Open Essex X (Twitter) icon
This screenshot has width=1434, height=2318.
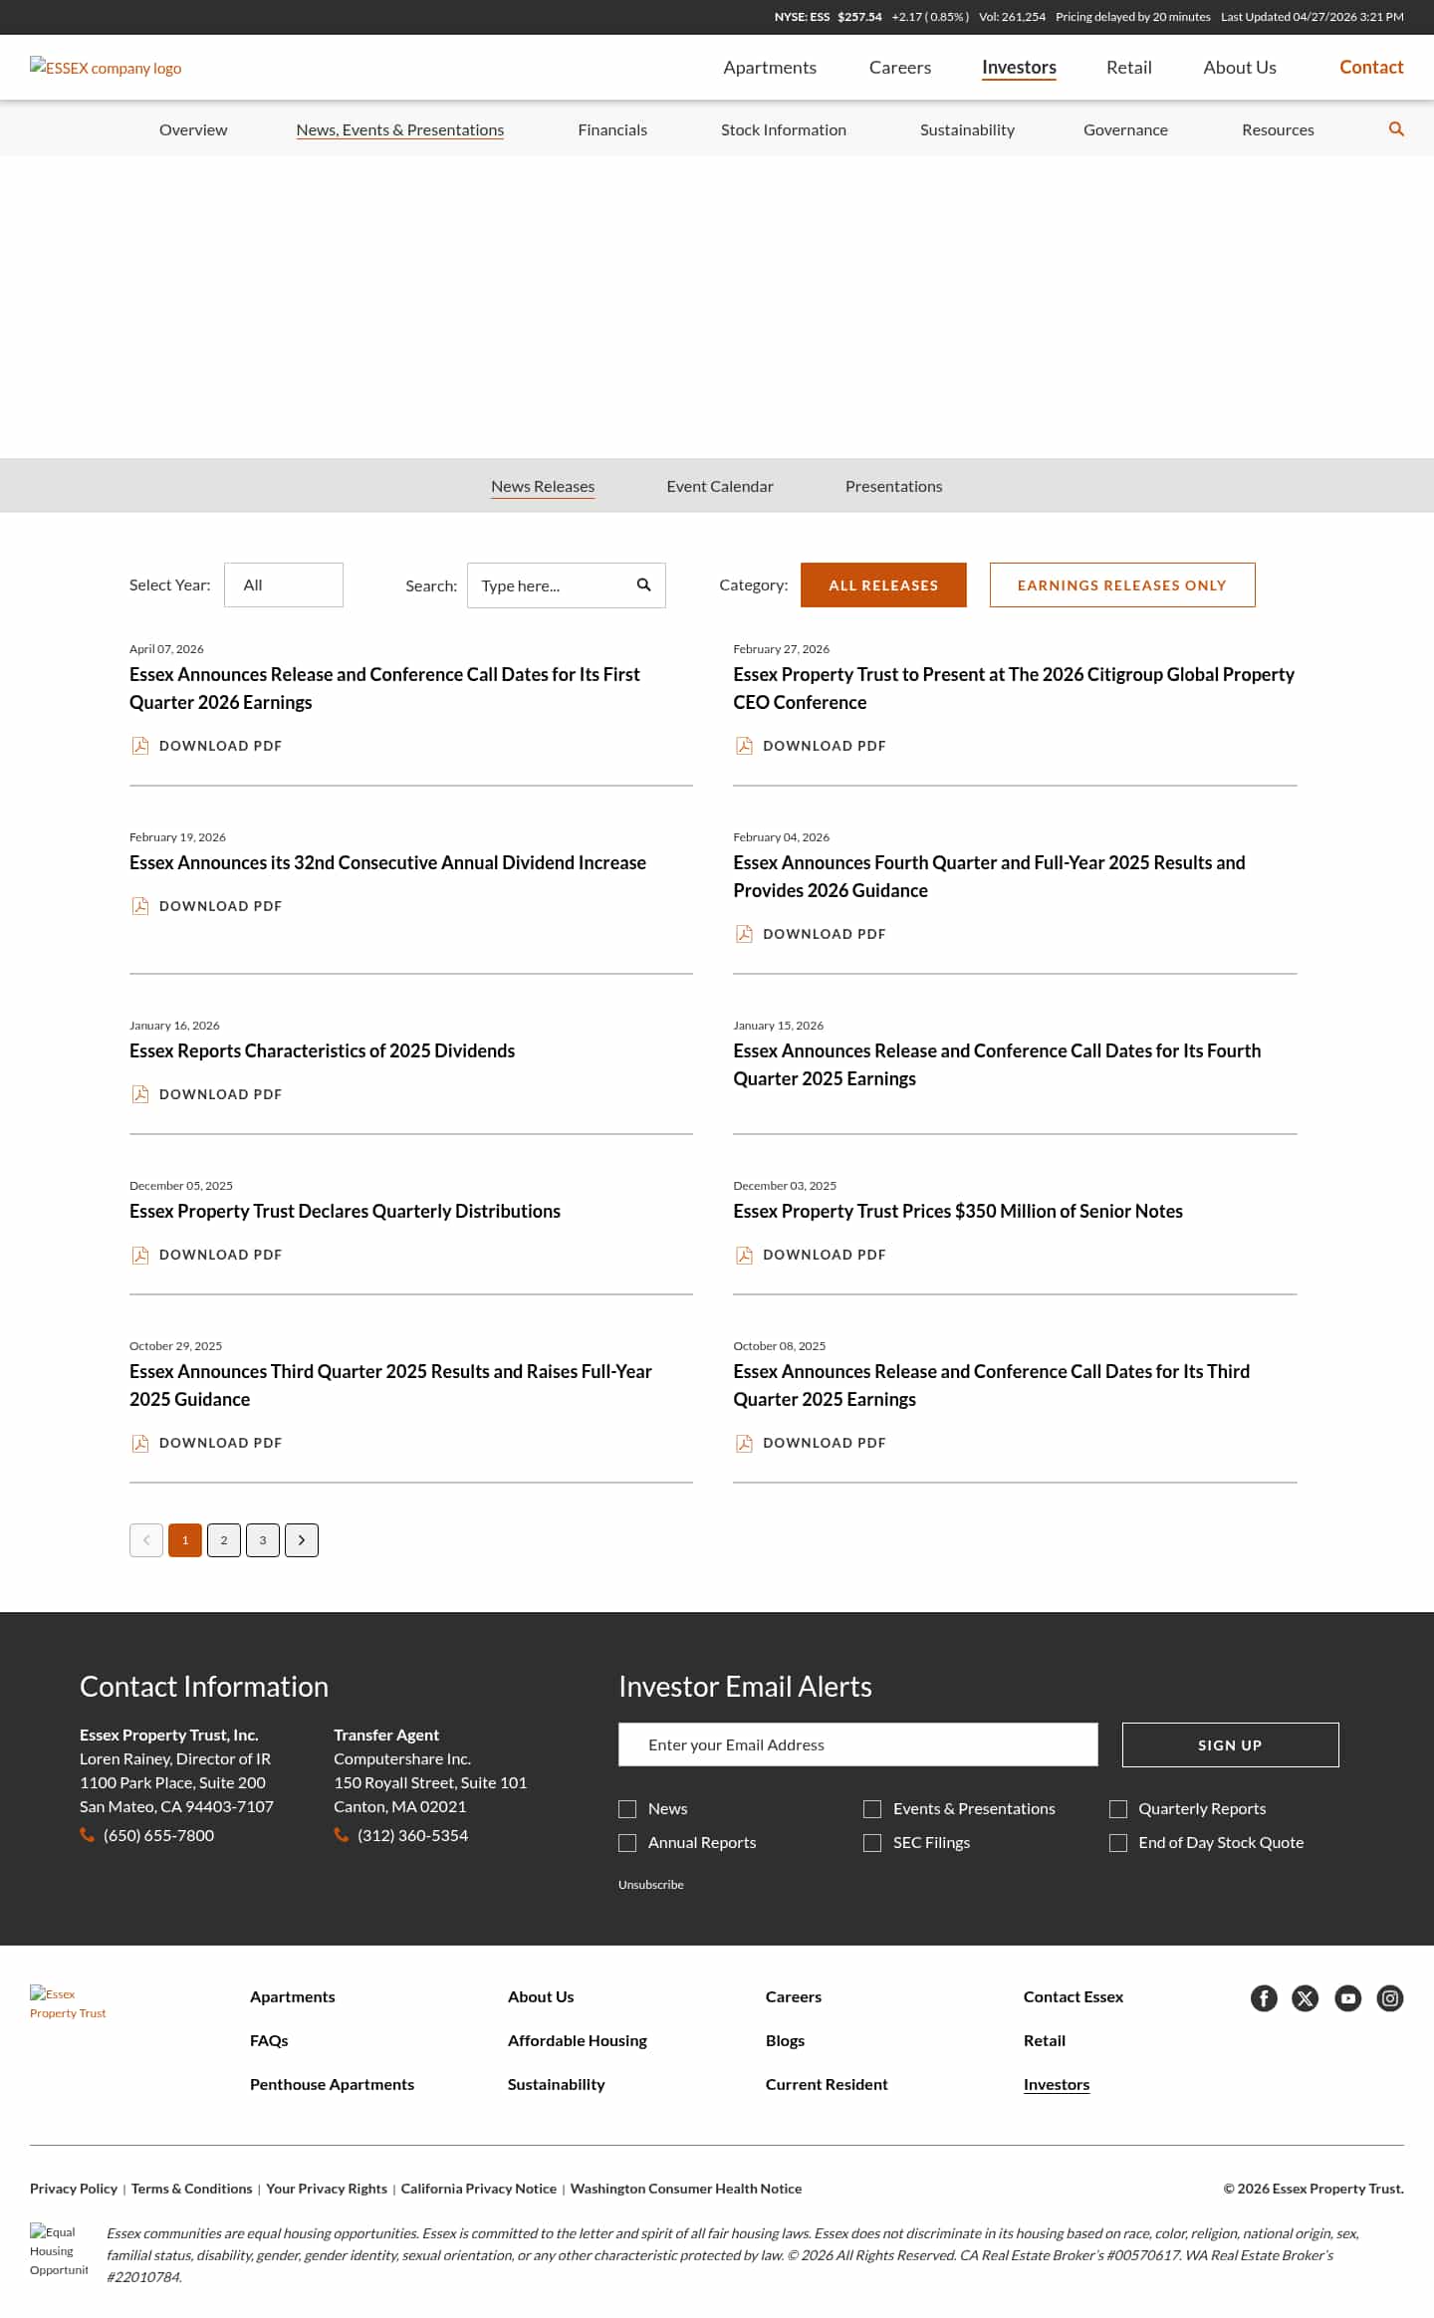tap(1306, 1998)
